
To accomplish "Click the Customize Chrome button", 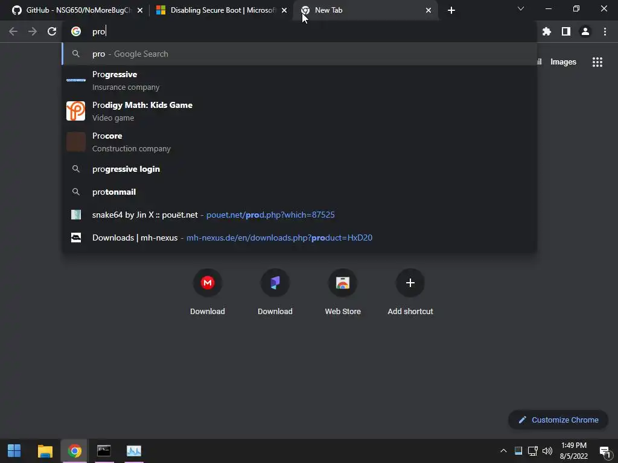I will pos(558,420).
